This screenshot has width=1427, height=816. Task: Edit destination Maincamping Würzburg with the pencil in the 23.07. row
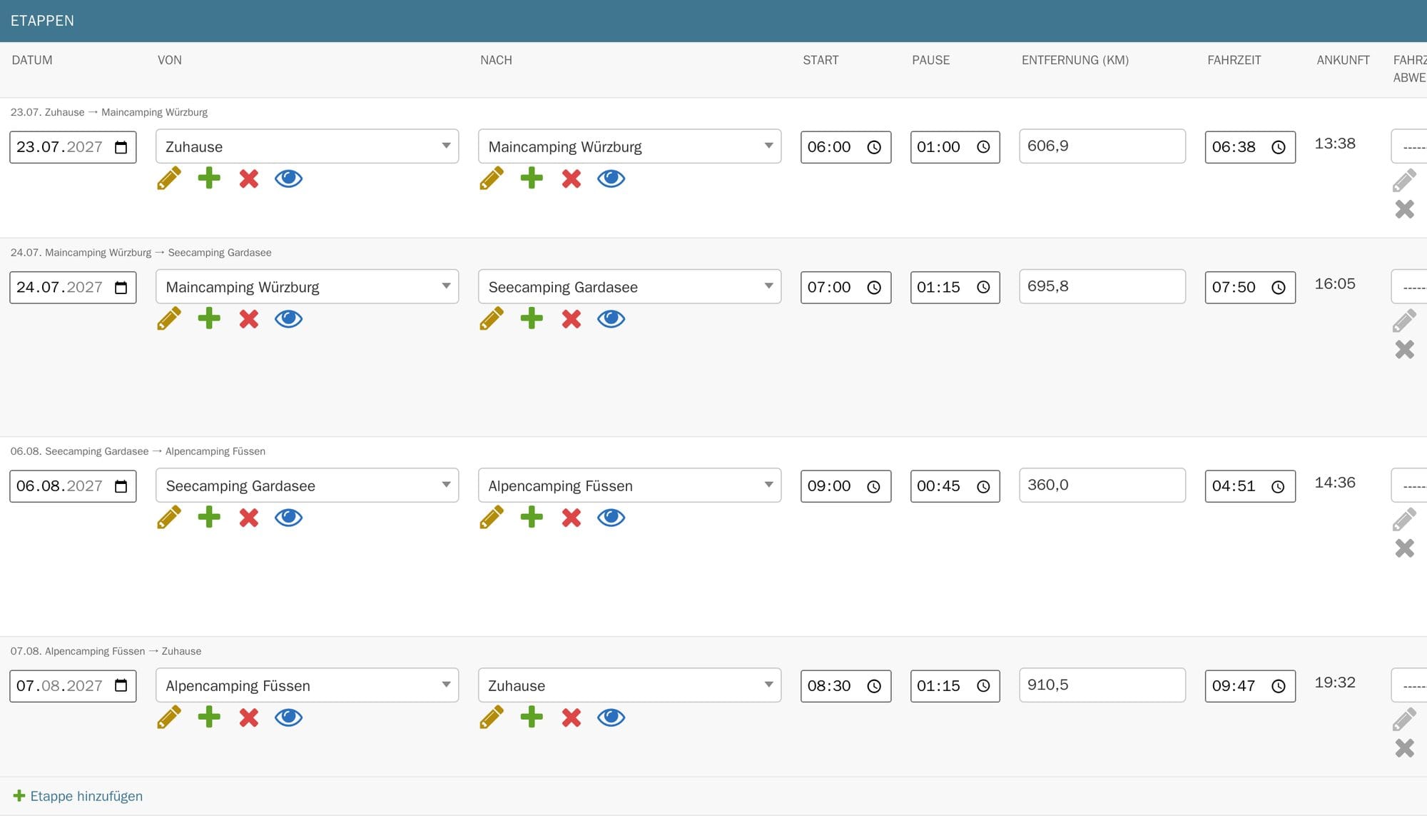point(492,178)
